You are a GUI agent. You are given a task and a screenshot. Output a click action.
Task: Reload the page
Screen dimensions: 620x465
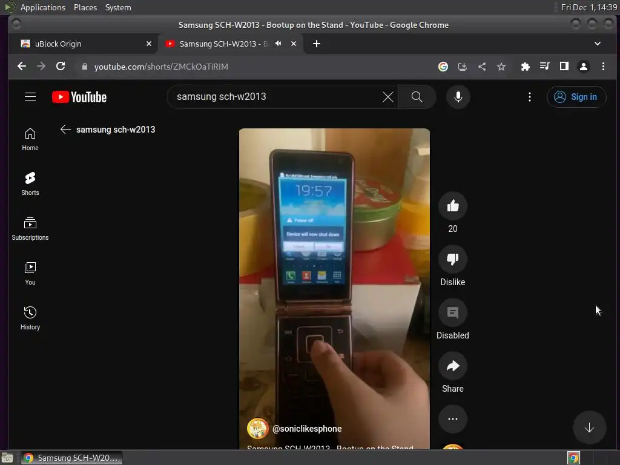(61, 67)
